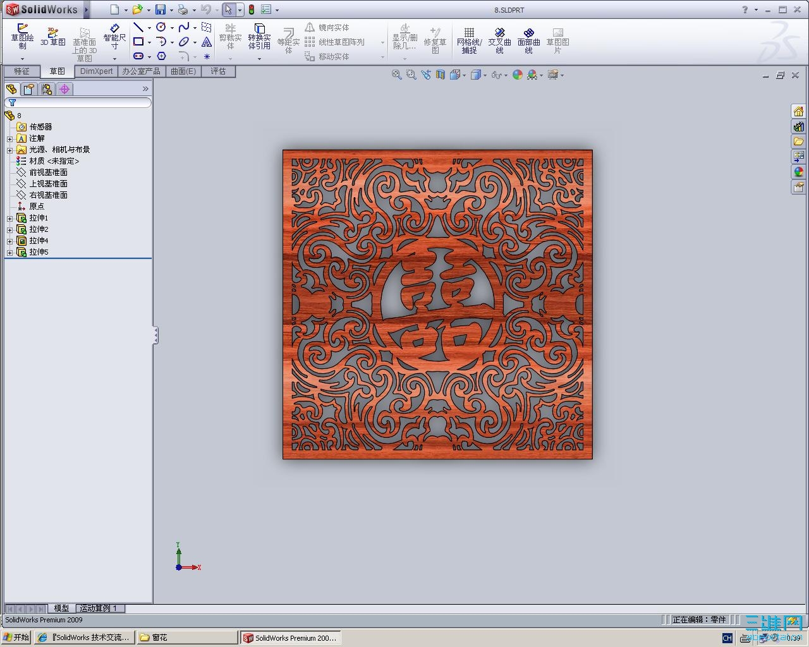This screenshot has width=809, height=647.
Task: Select the Point sketch tool
Action: [207, 56]
